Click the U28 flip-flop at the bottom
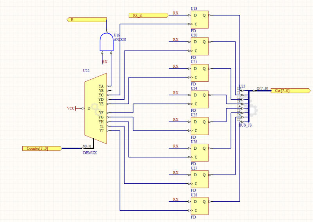Image resolution: width=313 pixels, height=222 pixels. pyautogui.click(x=199, y=206)
